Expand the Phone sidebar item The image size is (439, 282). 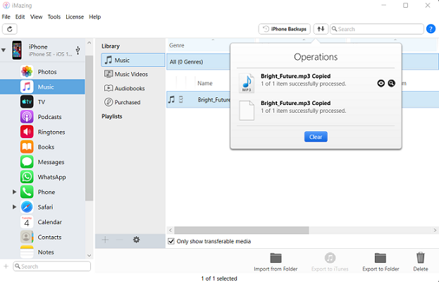(x=14, y=192)
